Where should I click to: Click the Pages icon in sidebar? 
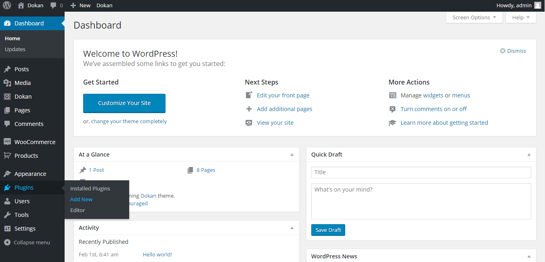(x=7, y=110)
